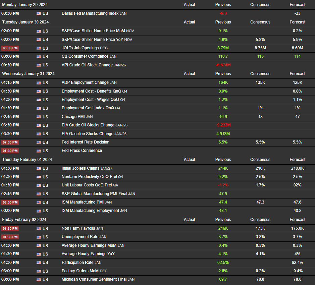Open Average Hourly Earnings YoY event

[x=88, y=254]
